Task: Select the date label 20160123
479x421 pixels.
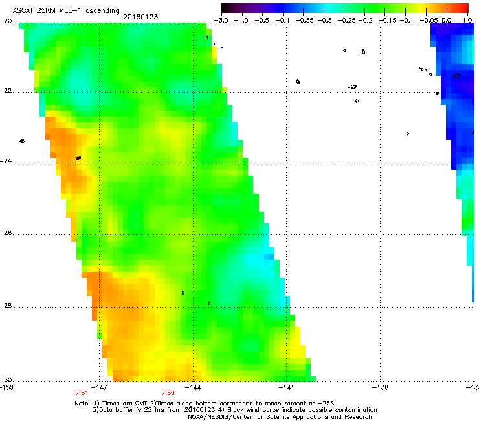Action: [x=140, y=17]
